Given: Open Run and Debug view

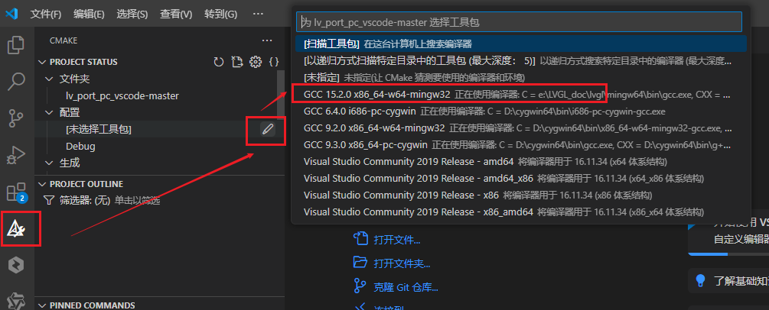Looking at the screenshot, I should pos(16,155).
